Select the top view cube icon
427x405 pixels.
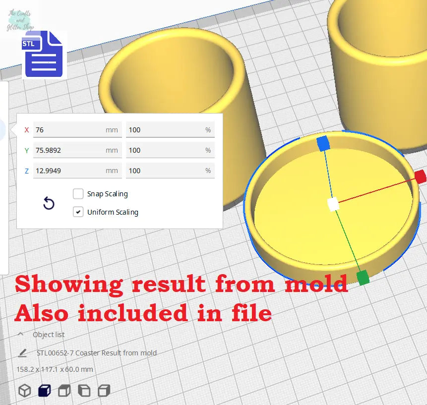(64, 391)
